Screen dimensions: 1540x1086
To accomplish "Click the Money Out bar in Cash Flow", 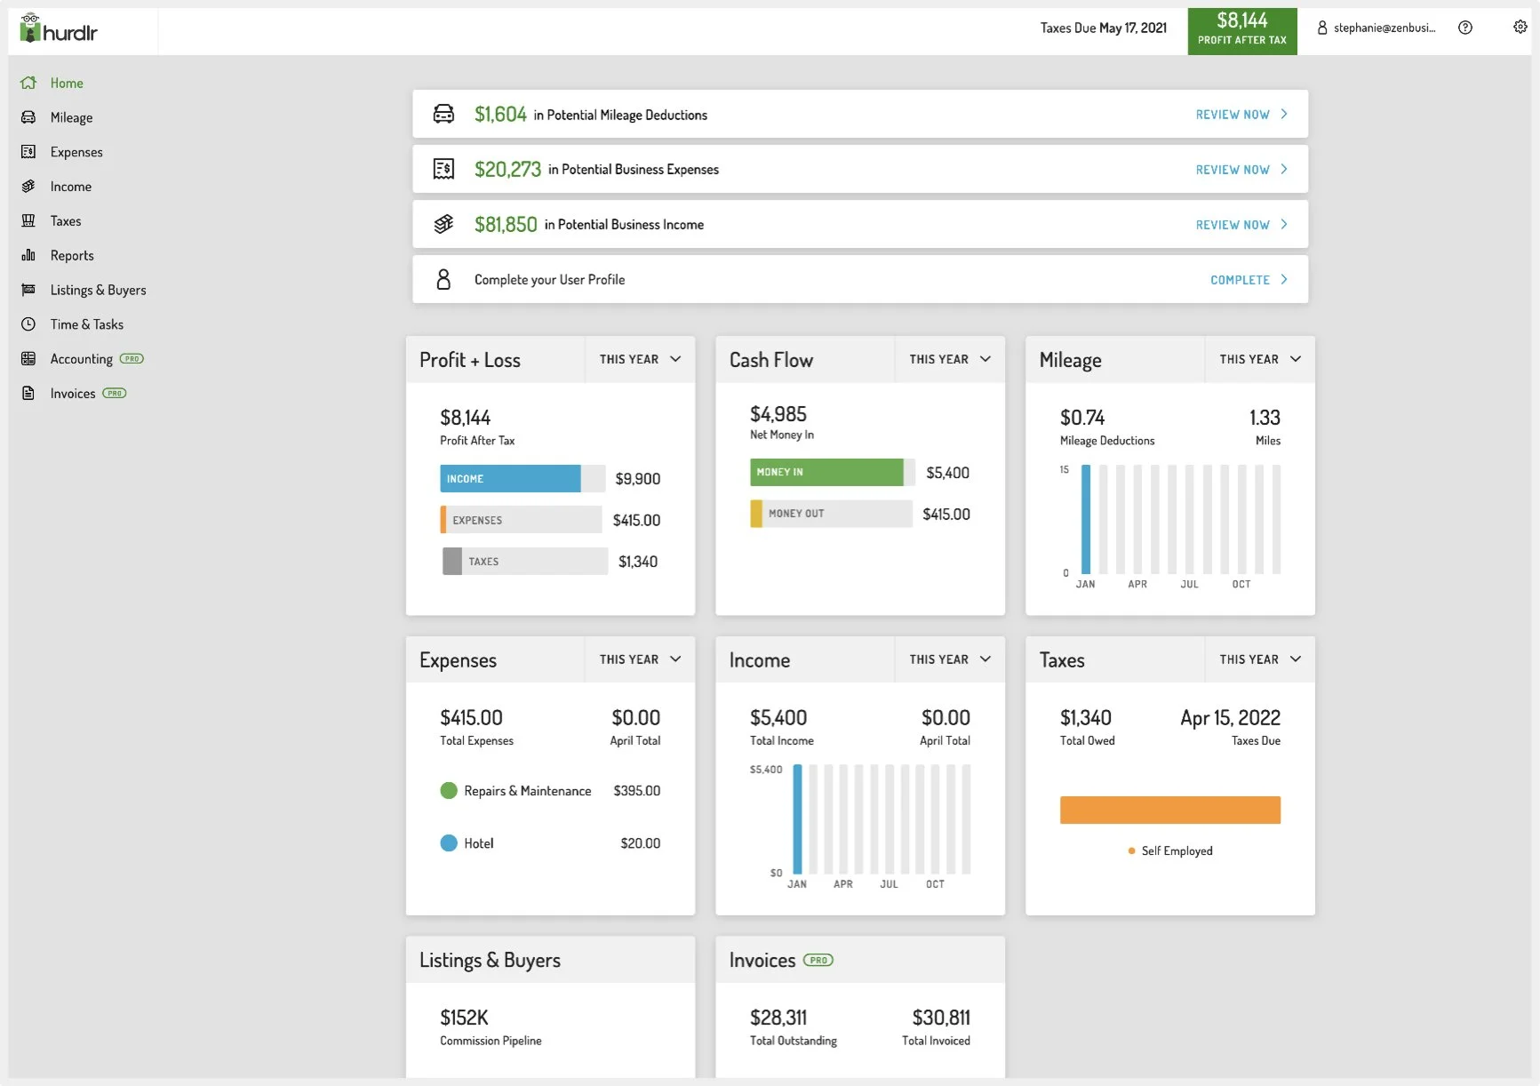I will 831,514.
